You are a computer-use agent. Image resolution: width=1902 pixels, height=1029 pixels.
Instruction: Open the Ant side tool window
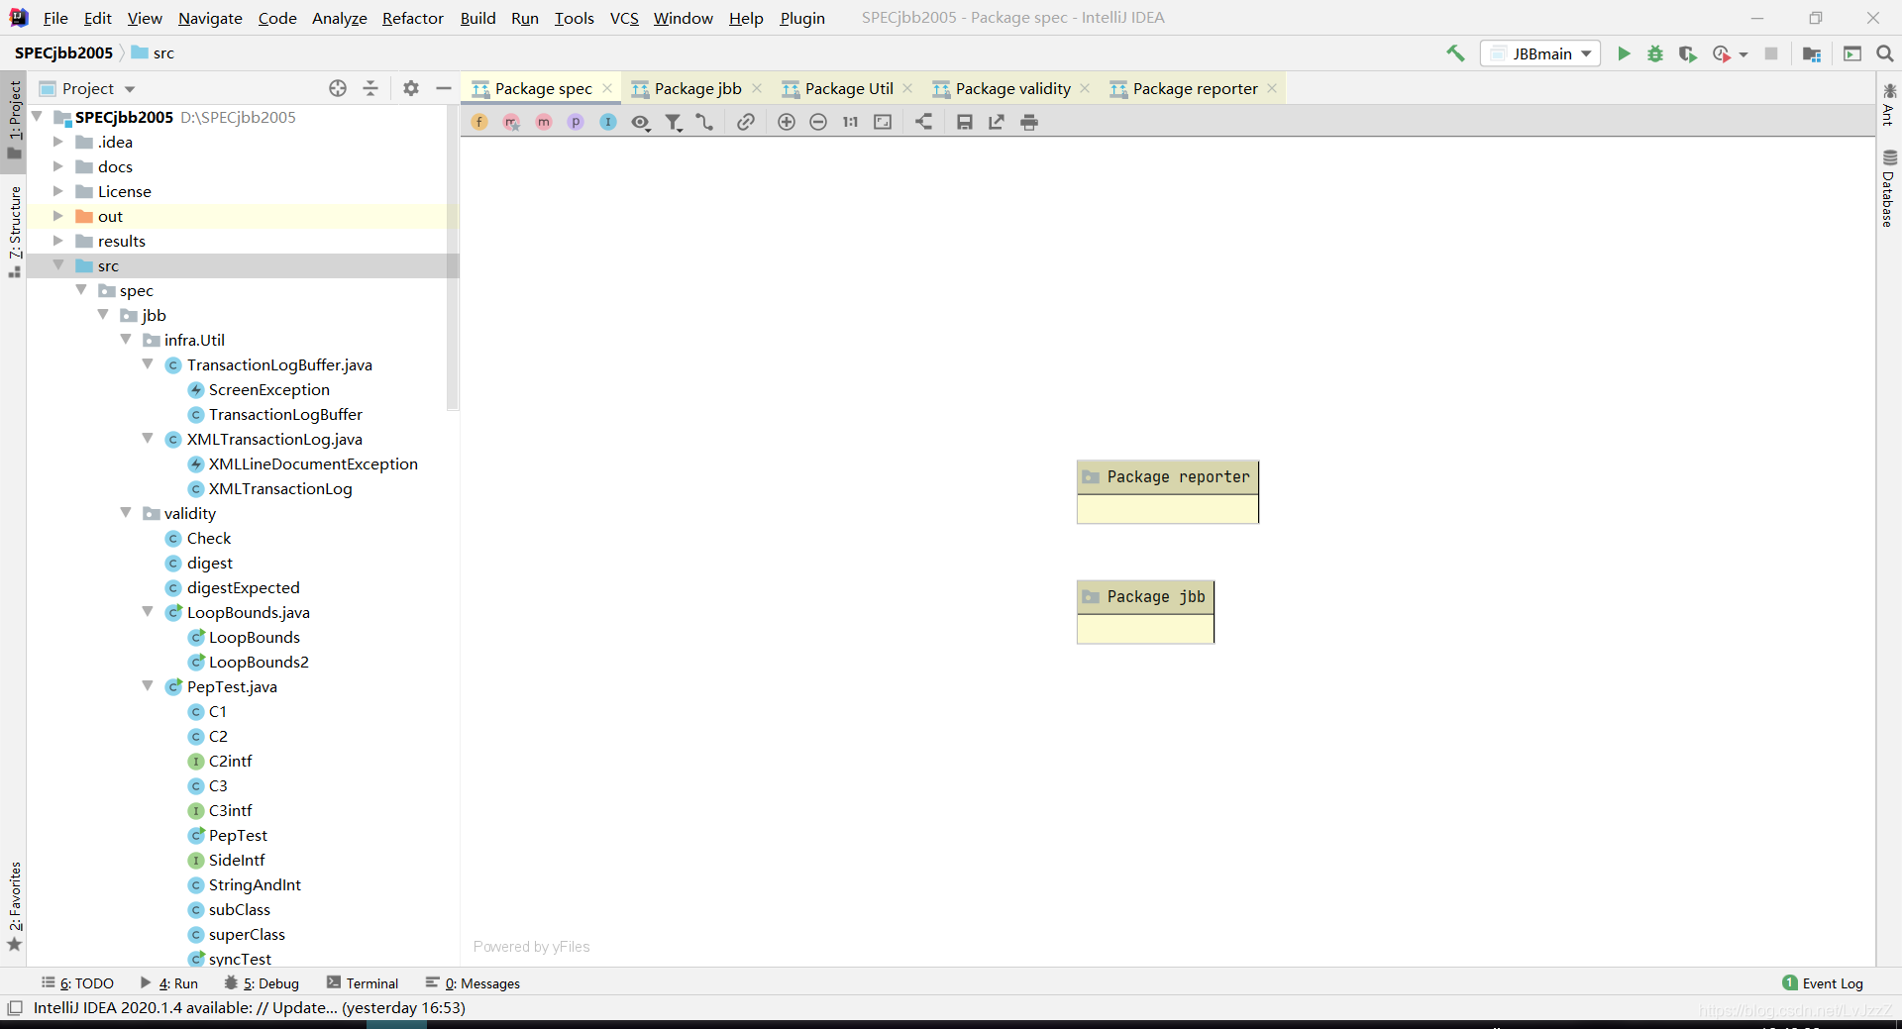tap(1889, 105)
